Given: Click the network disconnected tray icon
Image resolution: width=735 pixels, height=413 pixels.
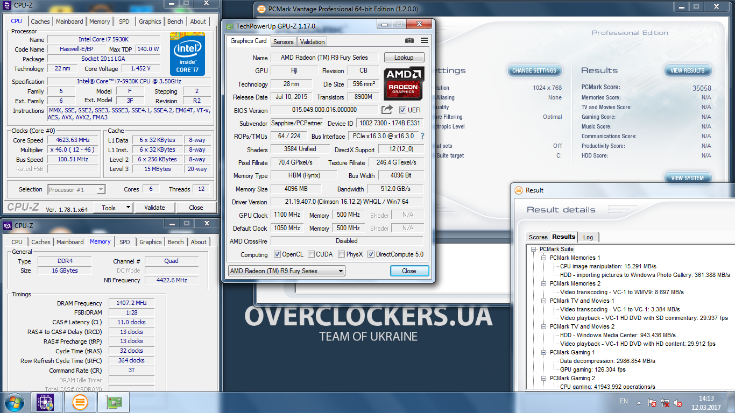Looking at the screenshot, I should pos(666,402).
